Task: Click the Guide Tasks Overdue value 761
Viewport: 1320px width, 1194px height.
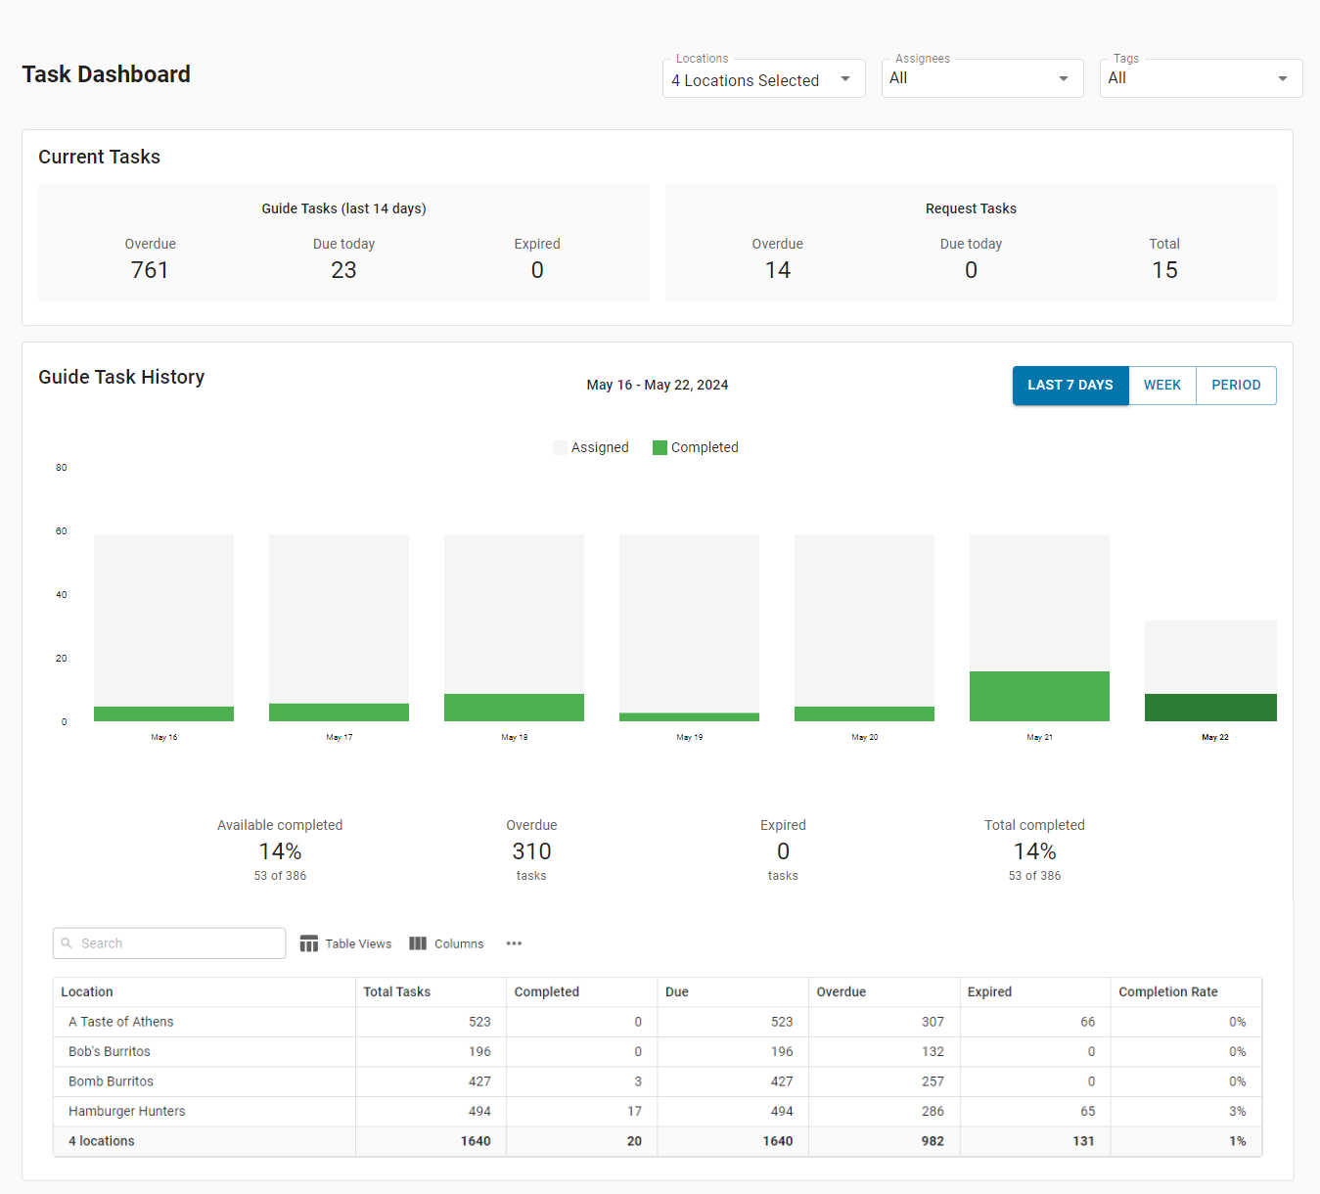Action: (150, 270)
